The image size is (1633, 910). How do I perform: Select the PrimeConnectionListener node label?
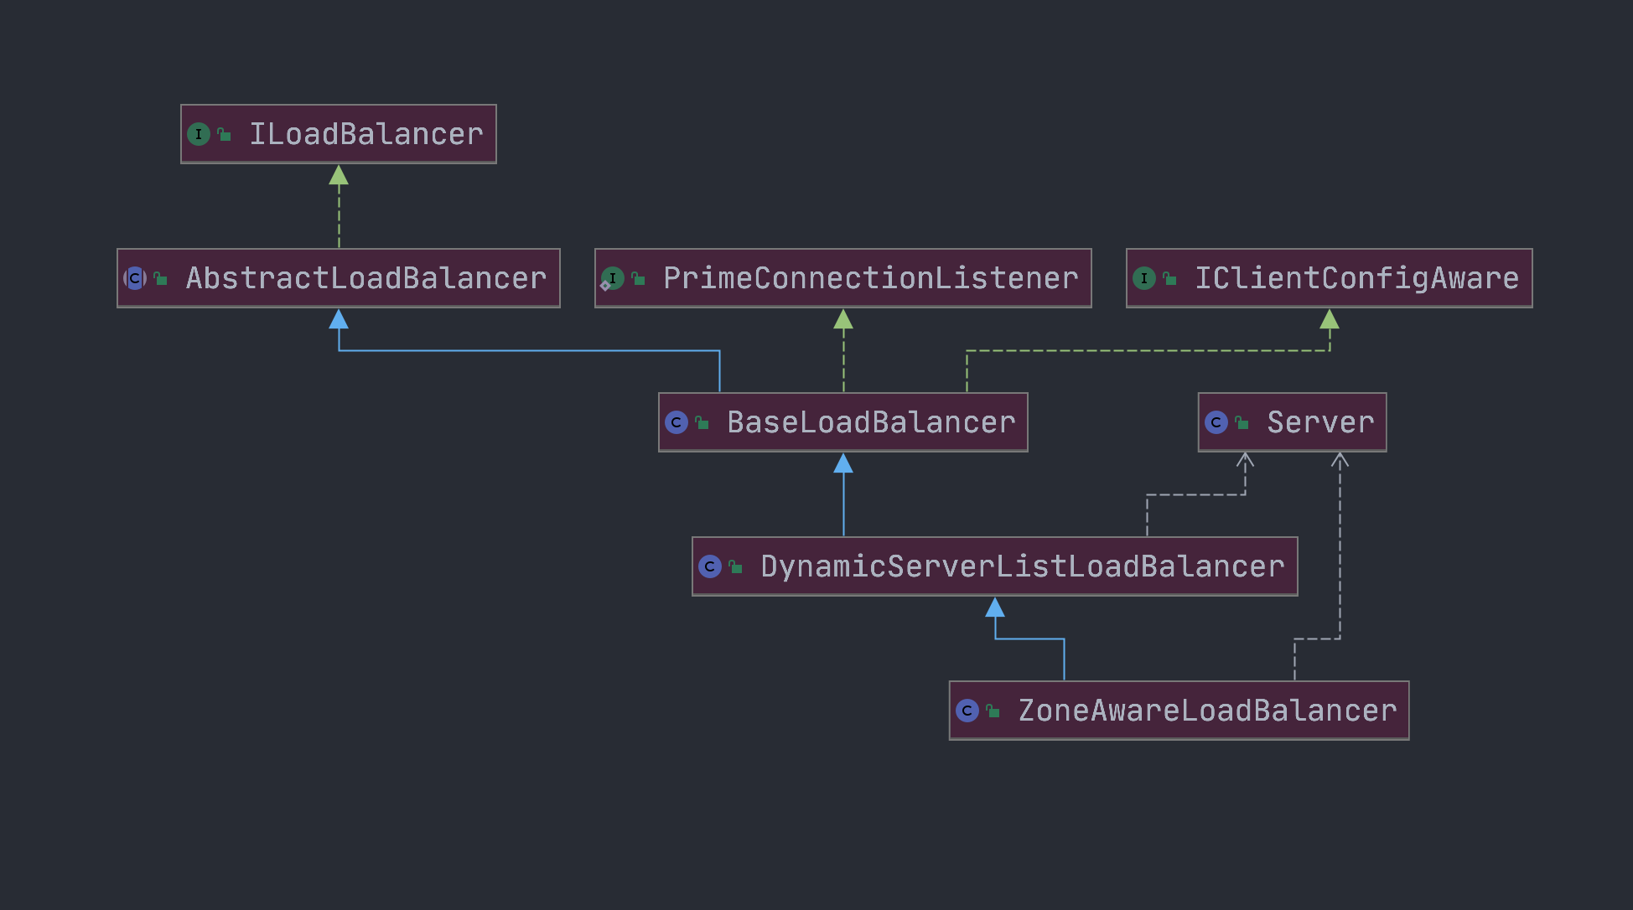pos(871,278)
